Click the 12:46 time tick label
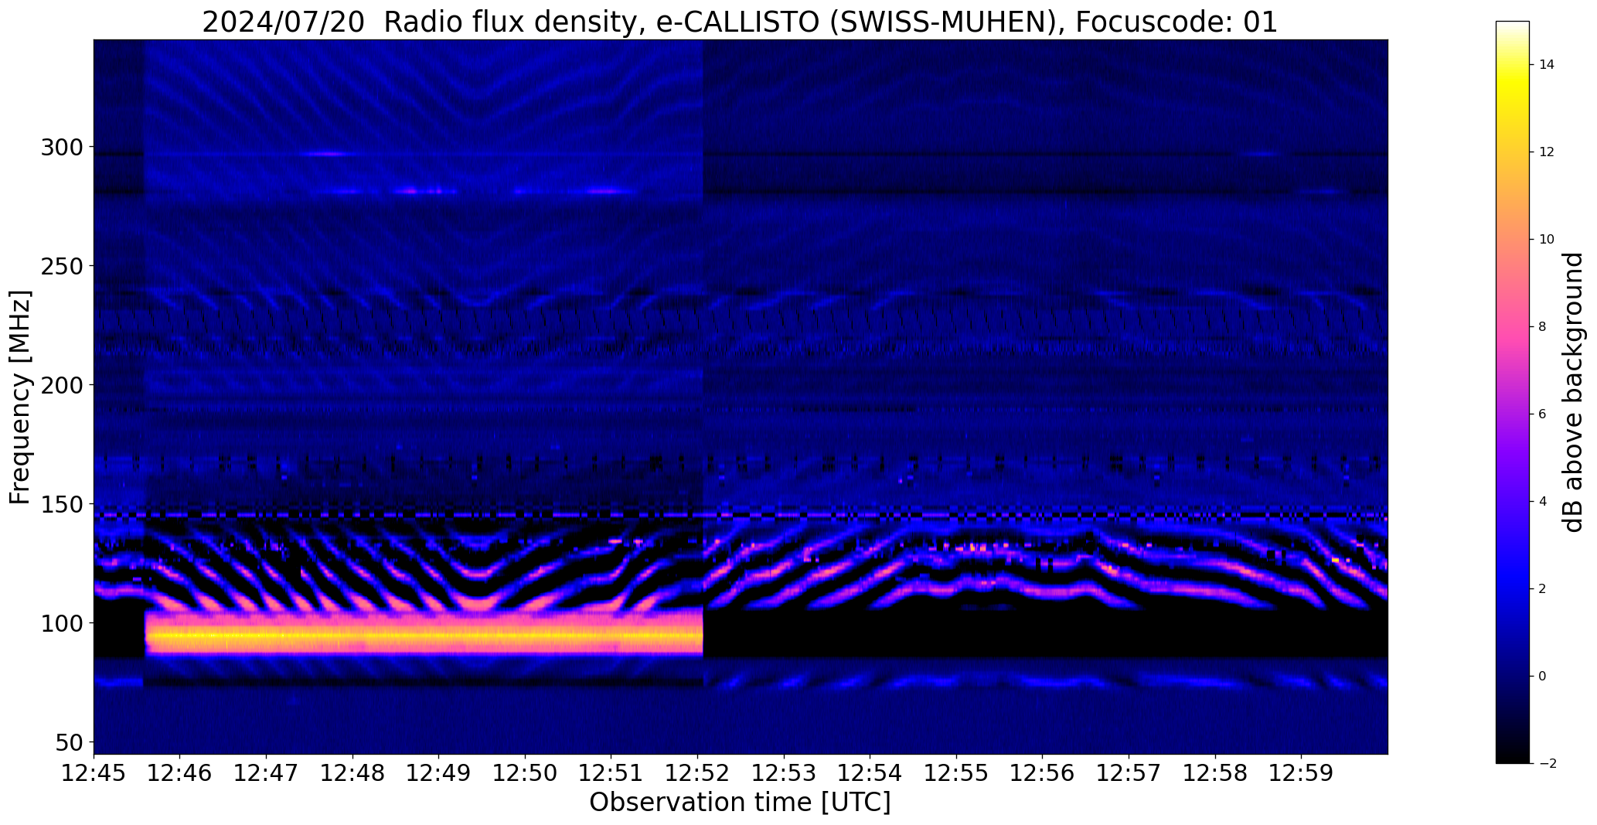The width and height of the screenshot is (1597, 825). 180,772
